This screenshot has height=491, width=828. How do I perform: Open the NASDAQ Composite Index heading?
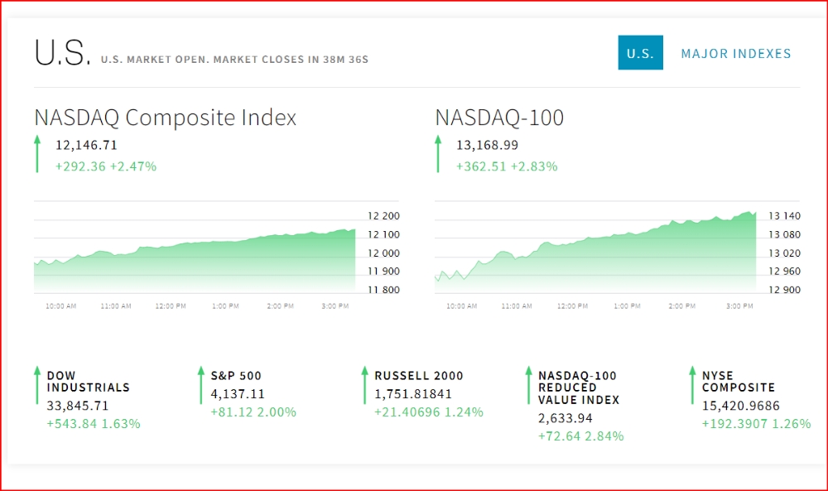pyautogui.click(x=165, y=118)
